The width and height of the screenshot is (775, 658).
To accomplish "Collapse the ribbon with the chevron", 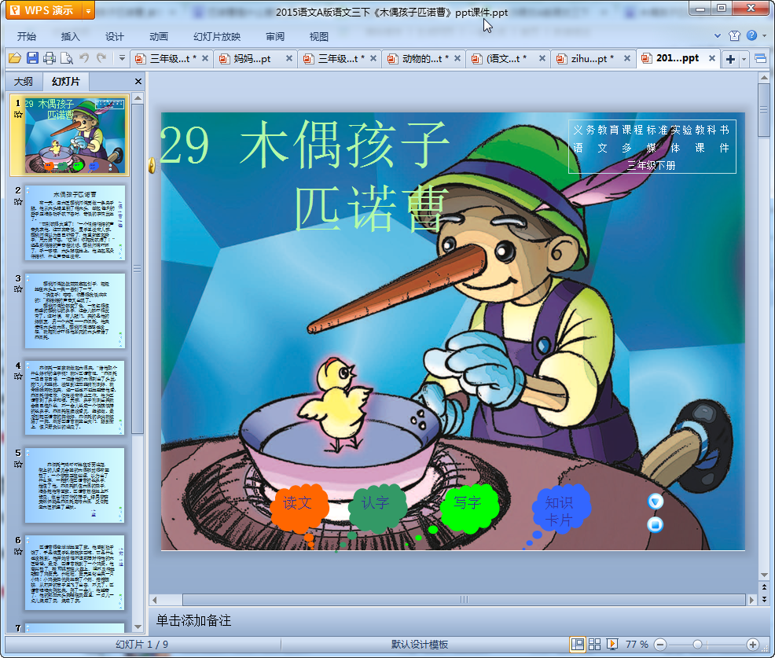I will click(717, 35).
